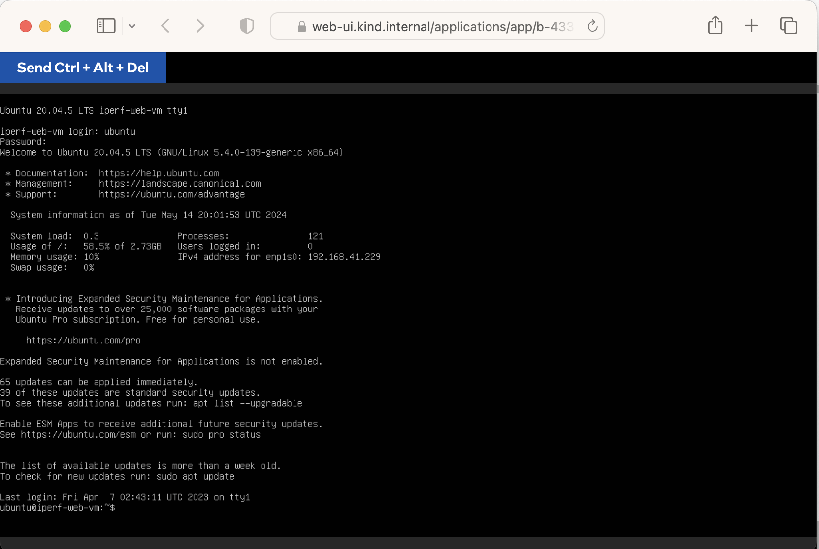819x549 pixels.
Task: Reload the current page
Action: pos(592,26)
